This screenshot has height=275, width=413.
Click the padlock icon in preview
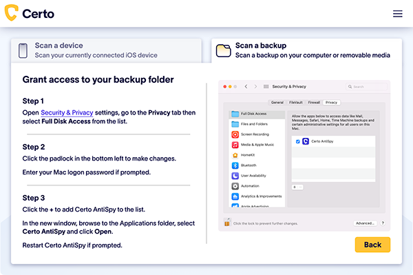pos(226,222)
